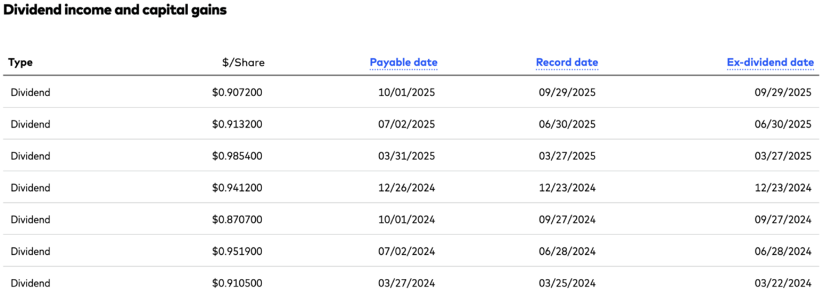Click the Type column header

point(20,63)
